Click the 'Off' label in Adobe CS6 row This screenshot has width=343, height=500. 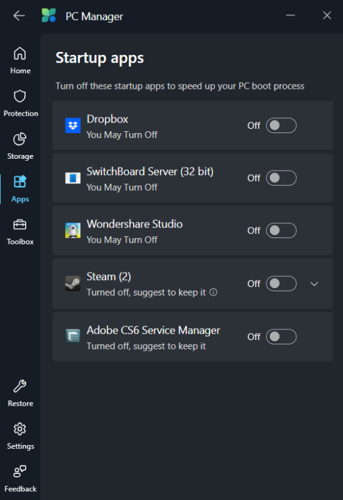pyautogui.click(x=254, y=337)
